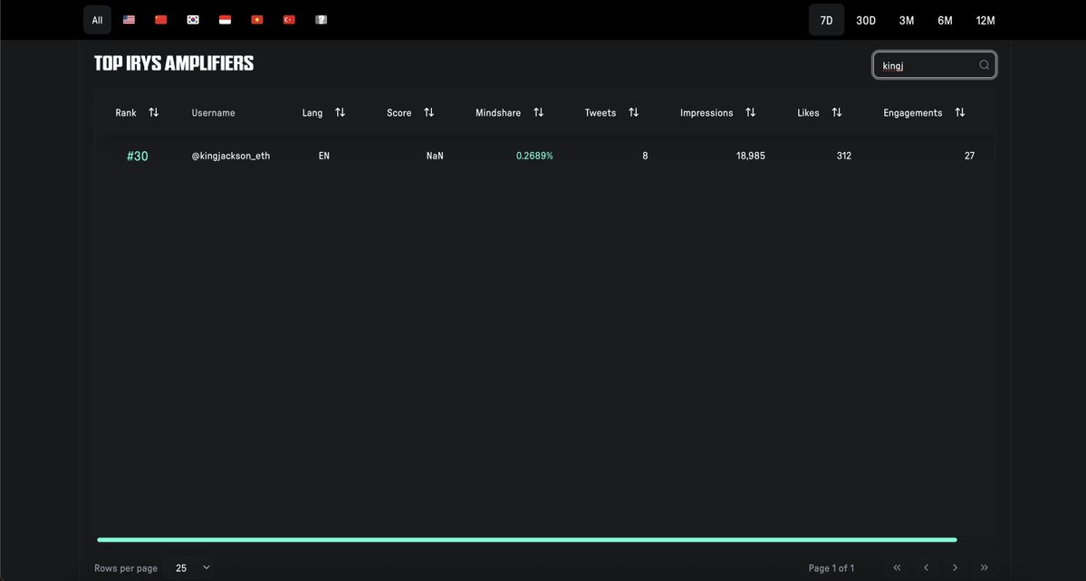This screenshot has height=581, width=1086.
Task: Click rank #30 cell
Action: pyautogui.click(x=137, y=157)
